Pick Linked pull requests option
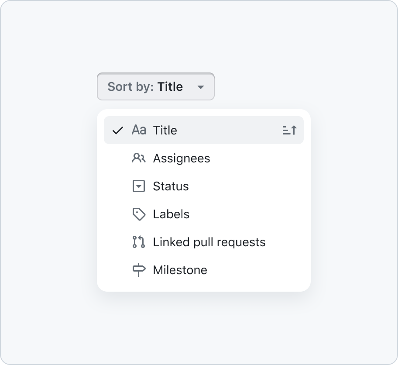 coord(203,242)
